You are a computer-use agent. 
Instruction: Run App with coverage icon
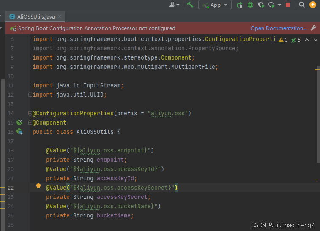coord(261,5)
